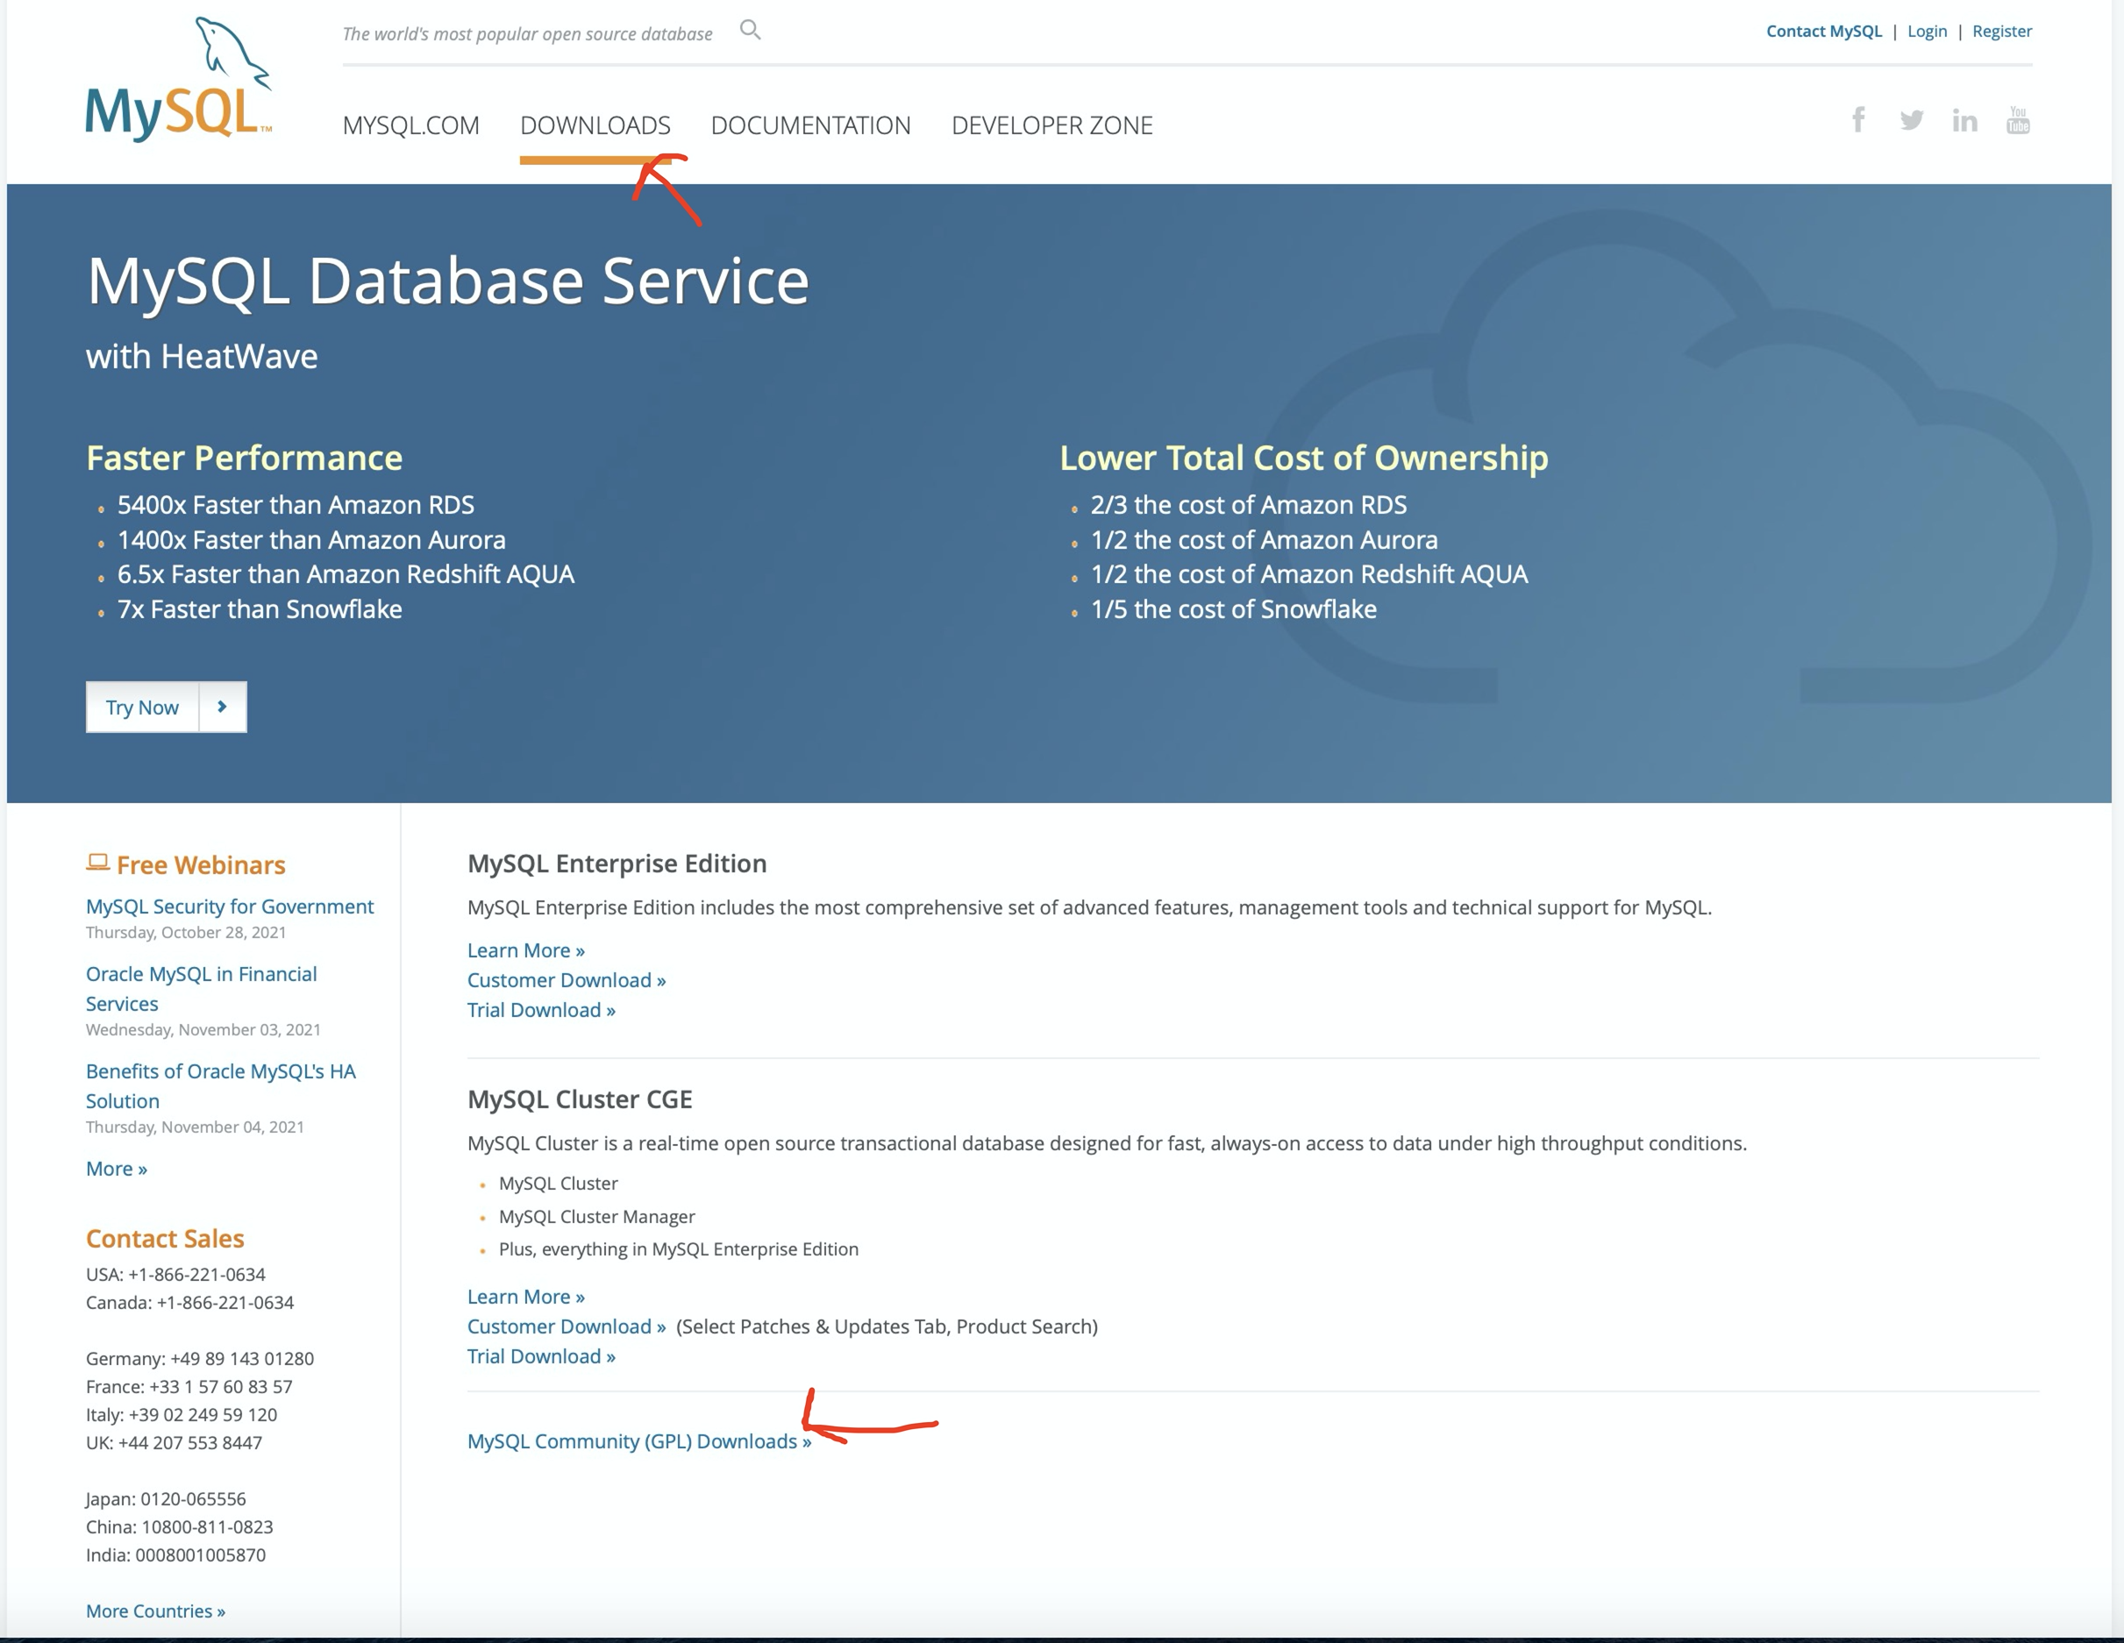This screenshot has height=1643, width=2124.
Task: Open MySQL Community (GPL) Downloads link
Action: click(x=639, y=1440)
